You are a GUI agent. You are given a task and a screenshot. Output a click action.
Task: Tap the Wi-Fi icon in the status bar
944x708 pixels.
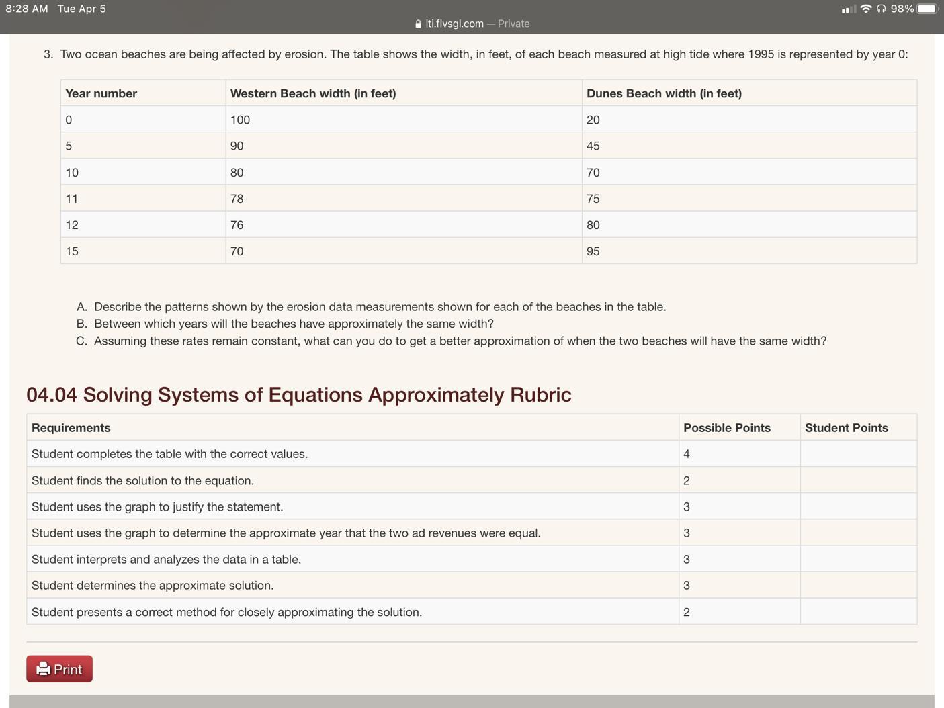click(x=866, y=9)
